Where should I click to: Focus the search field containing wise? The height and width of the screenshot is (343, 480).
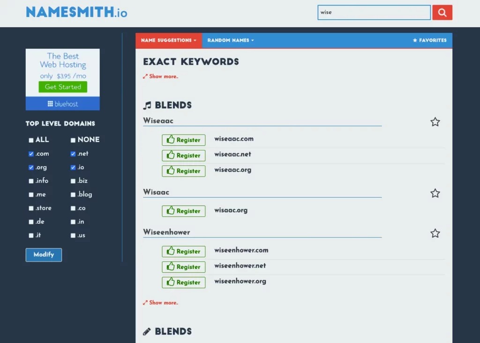tap(374, 13)
